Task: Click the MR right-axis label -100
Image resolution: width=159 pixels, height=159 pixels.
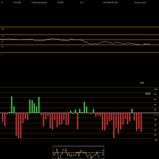Action: (x=156, y=140)
